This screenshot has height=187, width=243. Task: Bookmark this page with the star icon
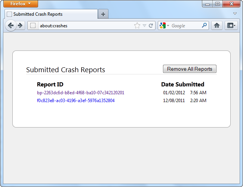[x=137, y=25]
